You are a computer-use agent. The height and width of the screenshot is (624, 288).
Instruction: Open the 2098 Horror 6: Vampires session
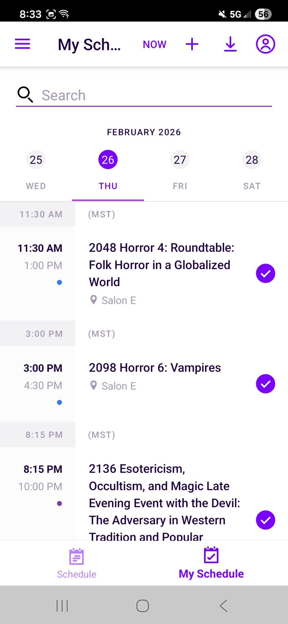[155, 368]
